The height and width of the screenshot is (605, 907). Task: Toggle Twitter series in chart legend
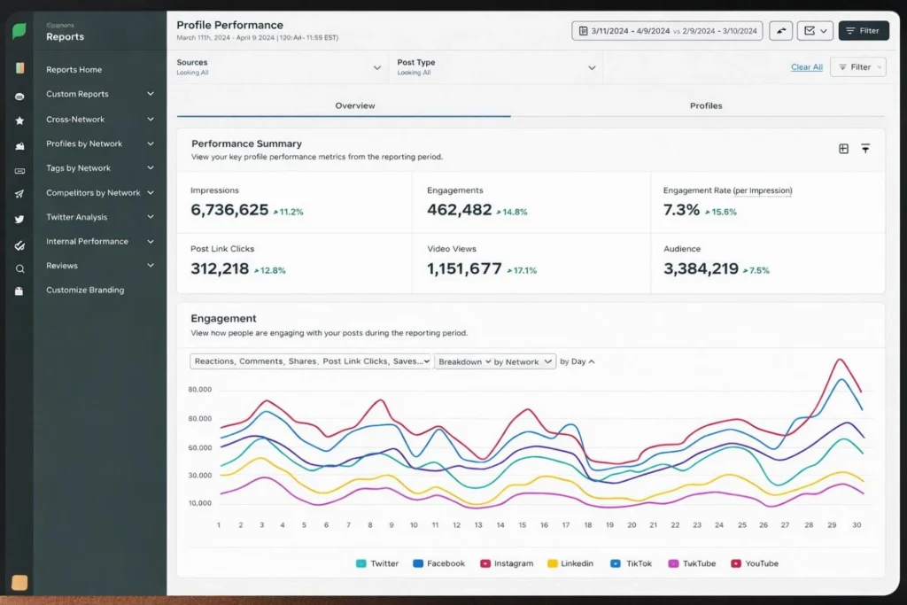click(x=376, y=563)
